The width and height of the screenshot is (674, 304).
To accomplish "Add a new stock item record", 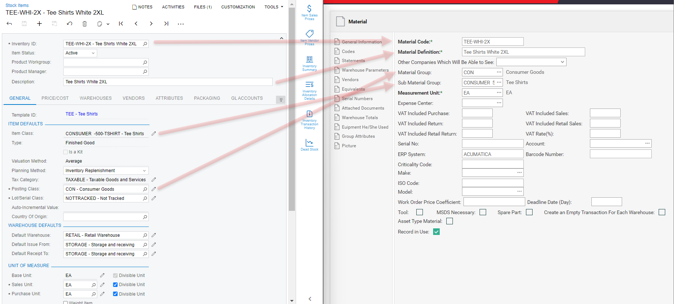I will coord(39,24).
